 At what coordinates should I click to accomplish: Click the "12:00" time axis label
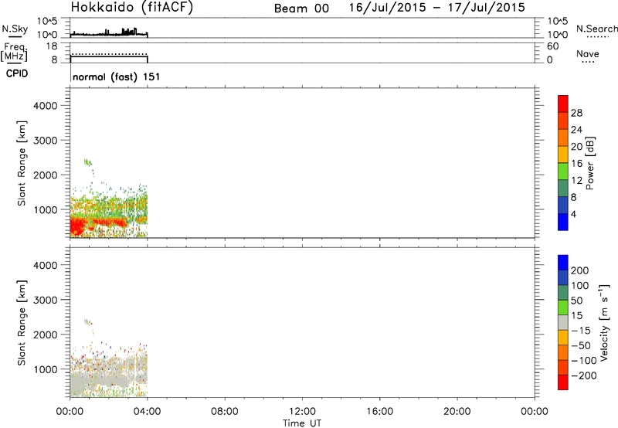[302, 412]
